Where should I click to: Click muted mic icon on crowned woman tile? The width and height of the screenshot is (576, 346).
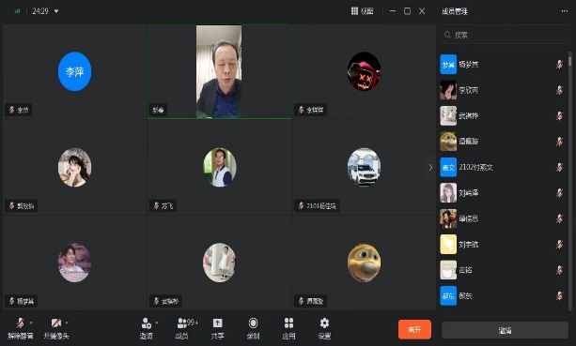(12, 205)
